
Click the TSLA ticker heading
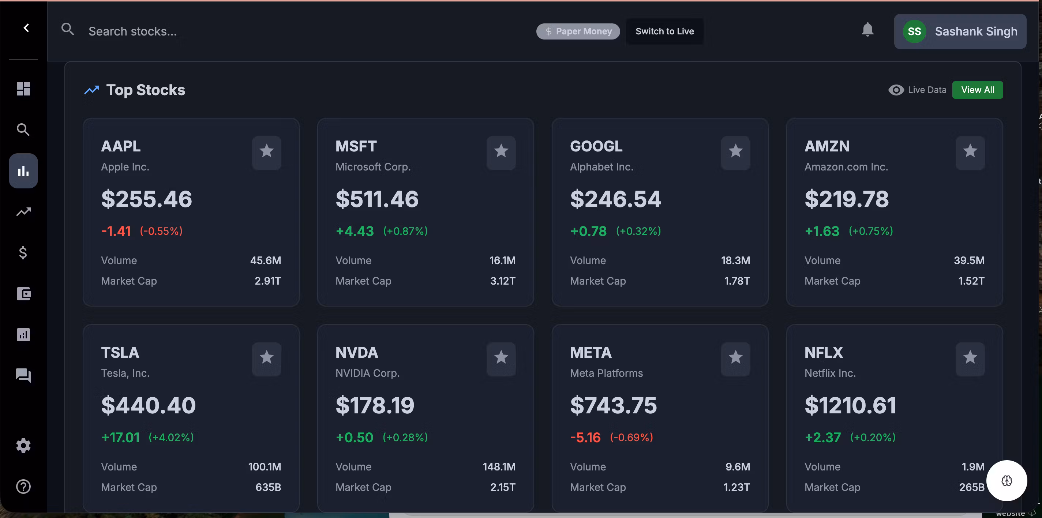point(120,353)
